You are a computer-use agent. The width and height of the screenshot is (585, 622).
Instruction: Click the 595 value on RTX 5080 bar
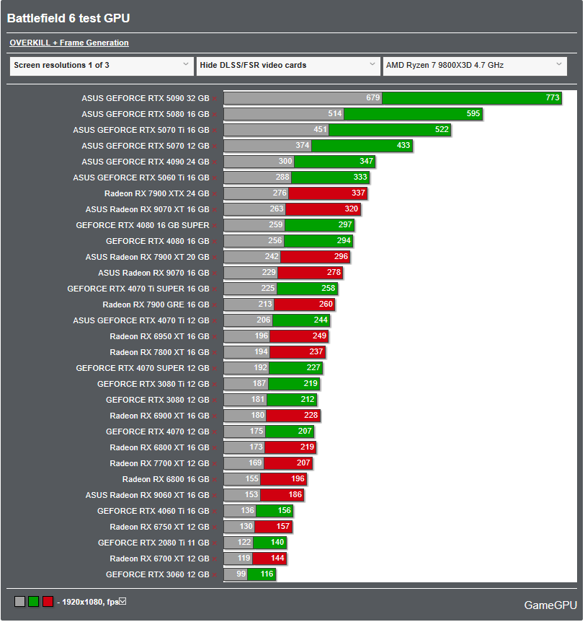pos(473,114)
